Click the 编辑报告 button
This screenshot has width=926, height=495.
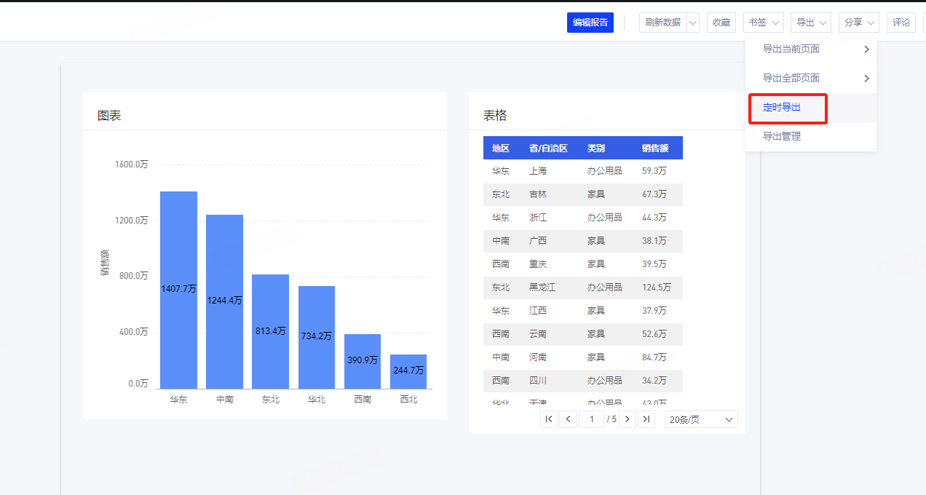tap(590, 23)
